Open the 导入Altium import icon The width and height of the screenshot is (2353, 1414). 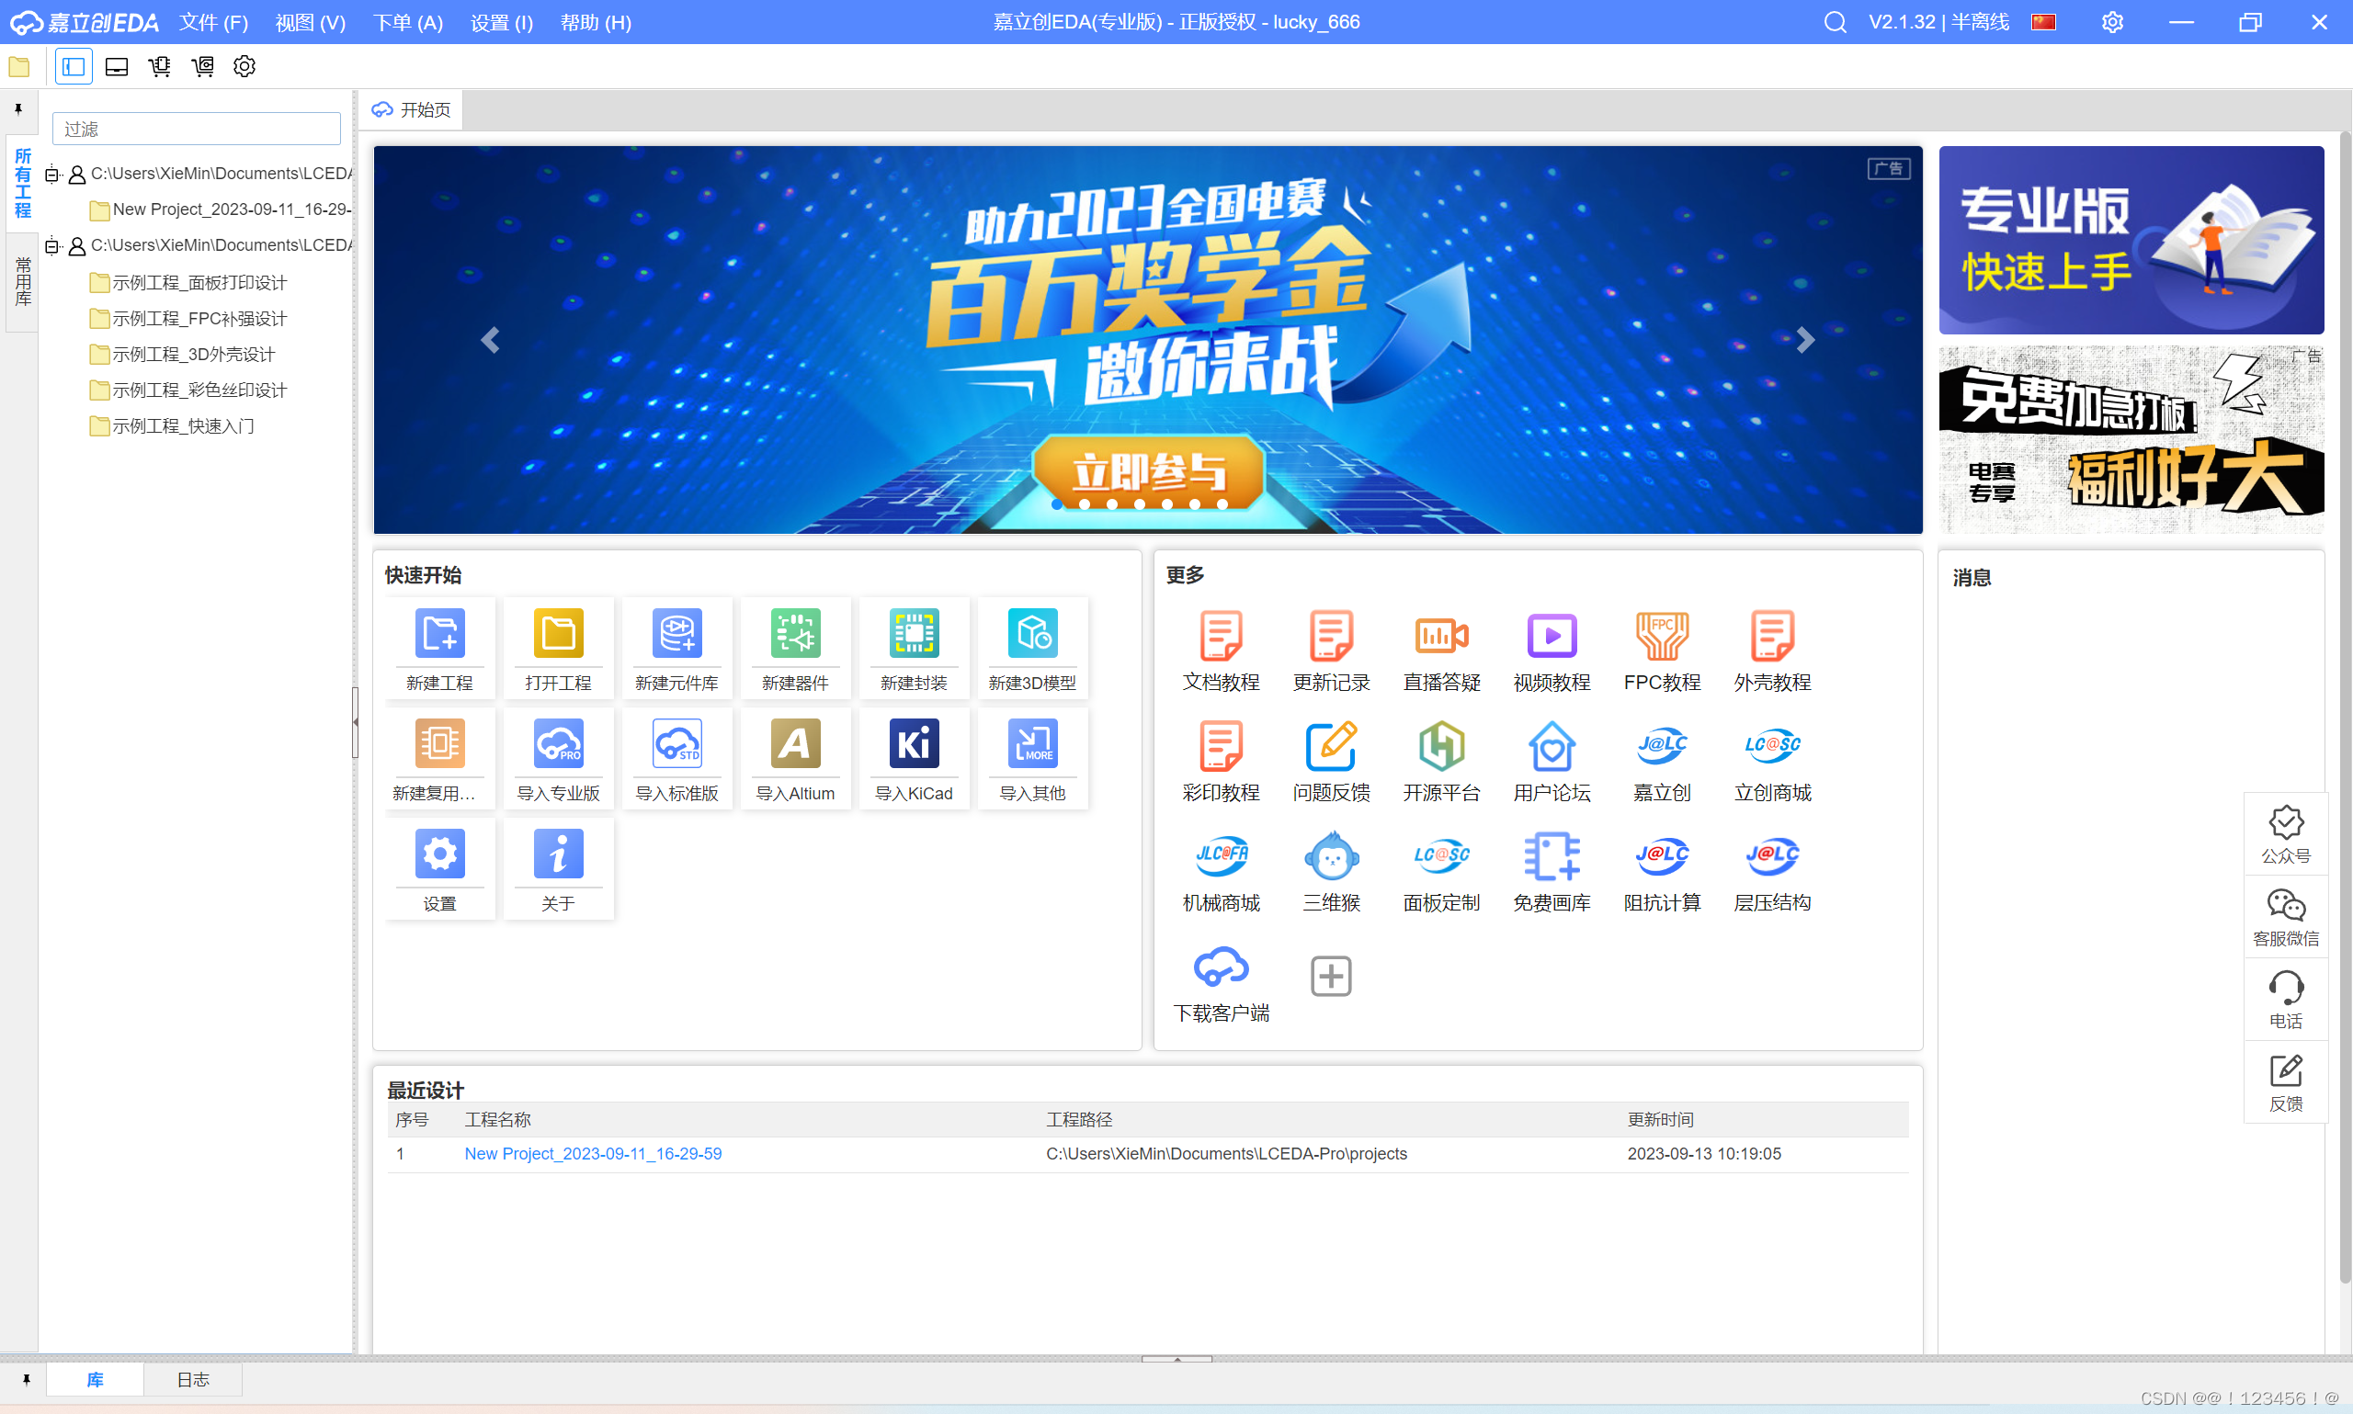[795, 745]
